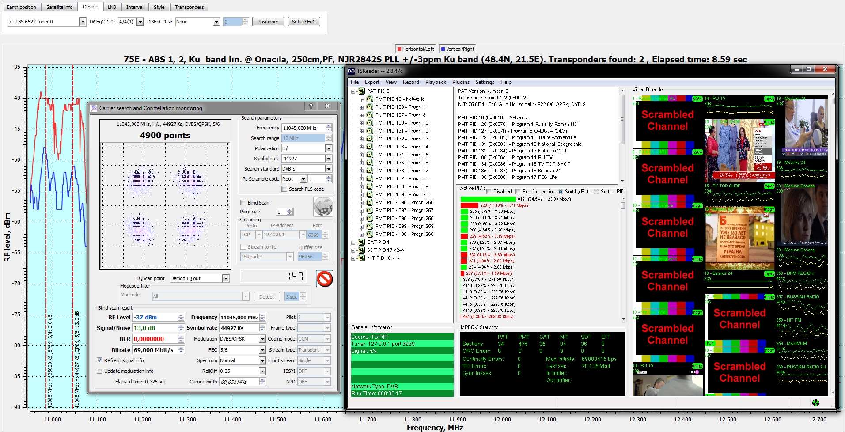Click the PMT icon for PID 4096 Progr. 256
Image resolution: width=845 pixels, height=432 pixels.
[x=370, y=202]
